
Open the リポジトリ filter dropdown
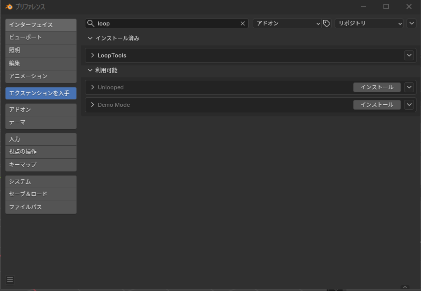click(x=369, y=23)
